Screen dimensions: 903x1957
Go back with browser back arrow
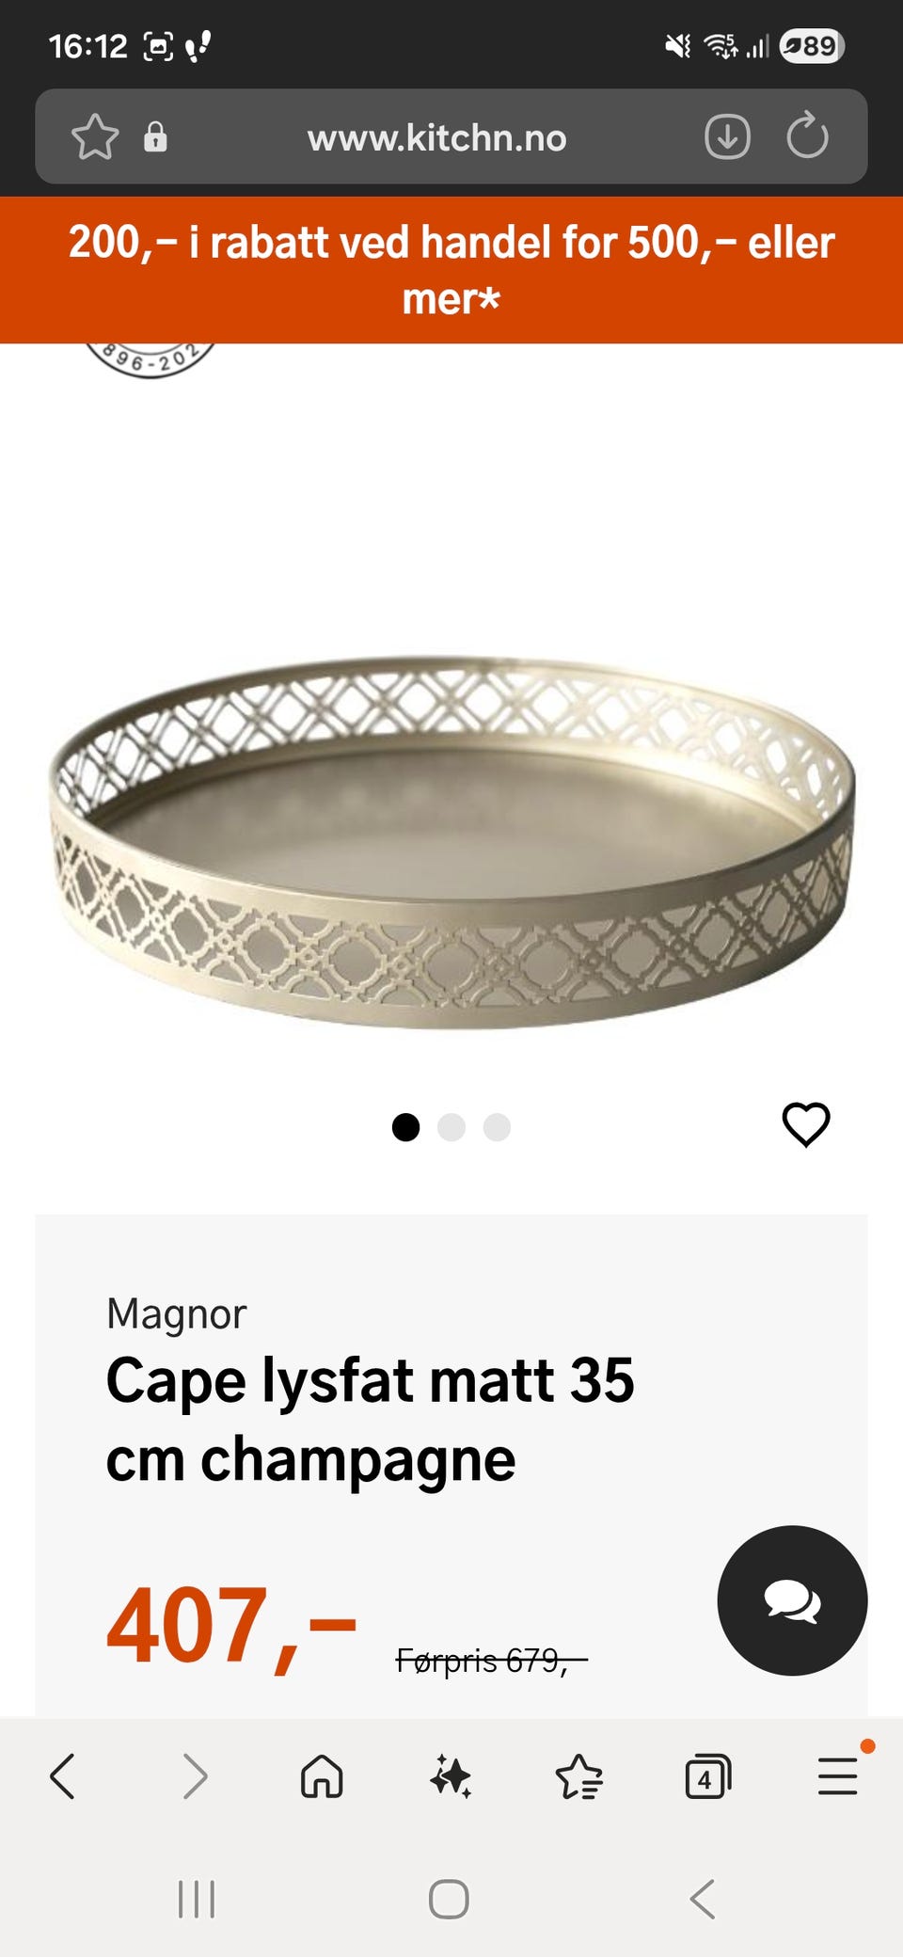pyautogui.click(x=62, y=1776)
